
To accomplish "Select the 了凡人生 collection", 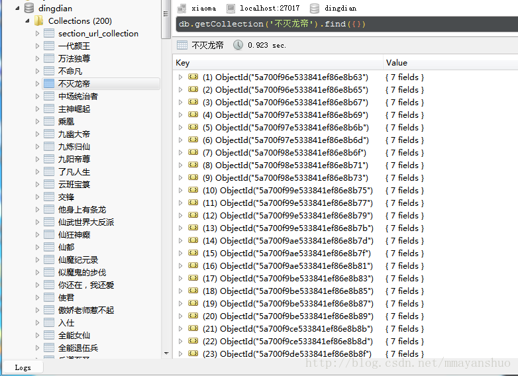I will click(x=74, y=171).
